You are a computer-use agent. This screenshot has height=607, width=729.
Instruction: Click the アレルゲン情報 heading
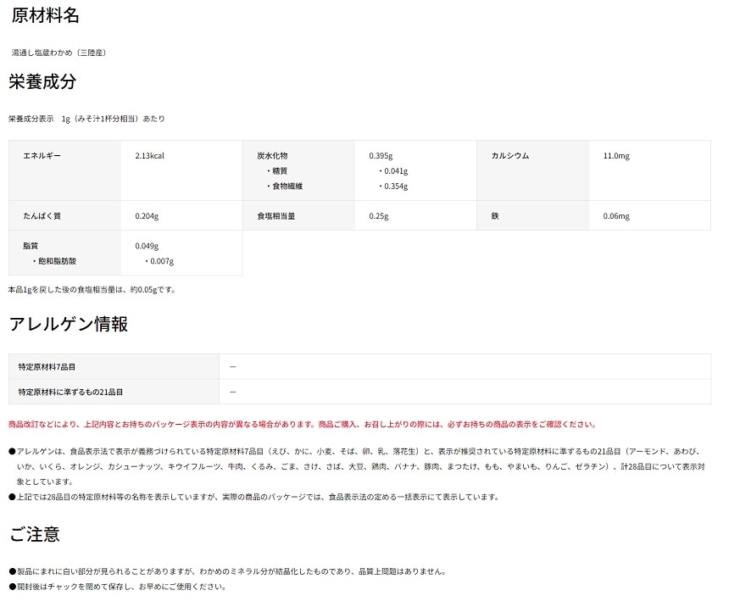pos(68,324)
